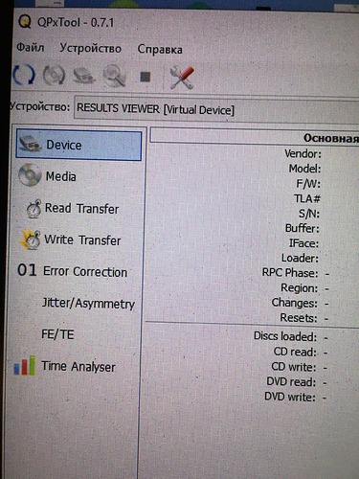Click the disc with magnifying glass icon
Image resolution: width=359 pixels, height=479 pixels.
tap(114, 76)
